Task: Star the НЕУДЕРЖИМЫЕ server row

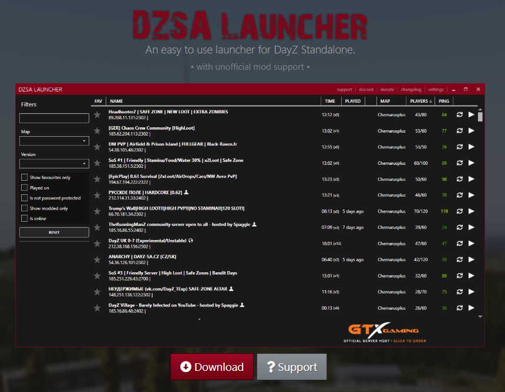Action: [x=97, y=292]
